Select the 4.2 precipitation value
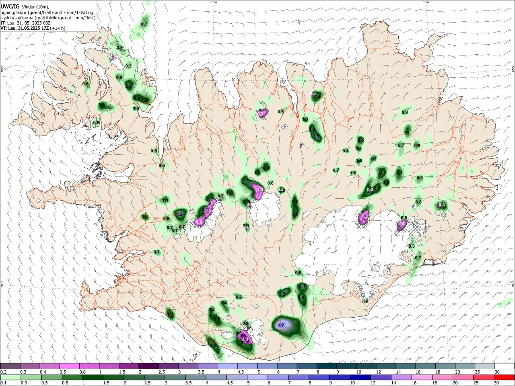515x386 pixels. 180,215
